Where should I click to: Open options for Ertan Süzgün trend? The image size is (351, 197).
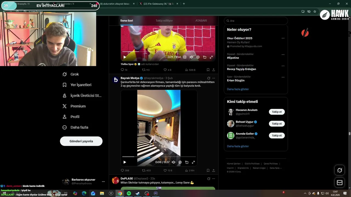tap(283, 77)
